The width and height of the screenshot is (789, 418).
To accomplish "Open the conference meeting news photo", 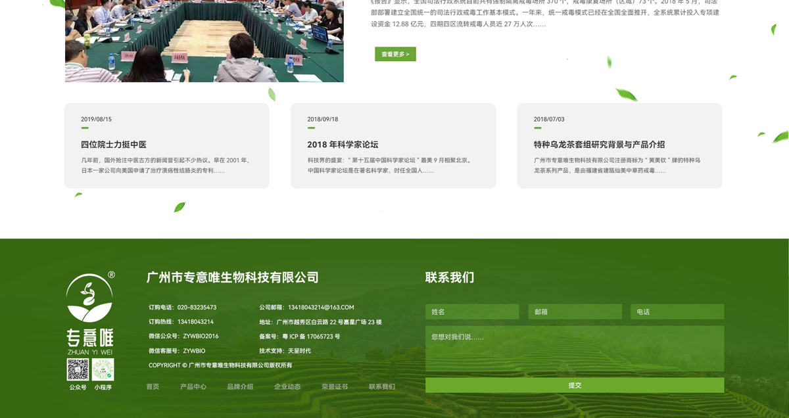I will (x=204, y=41).
